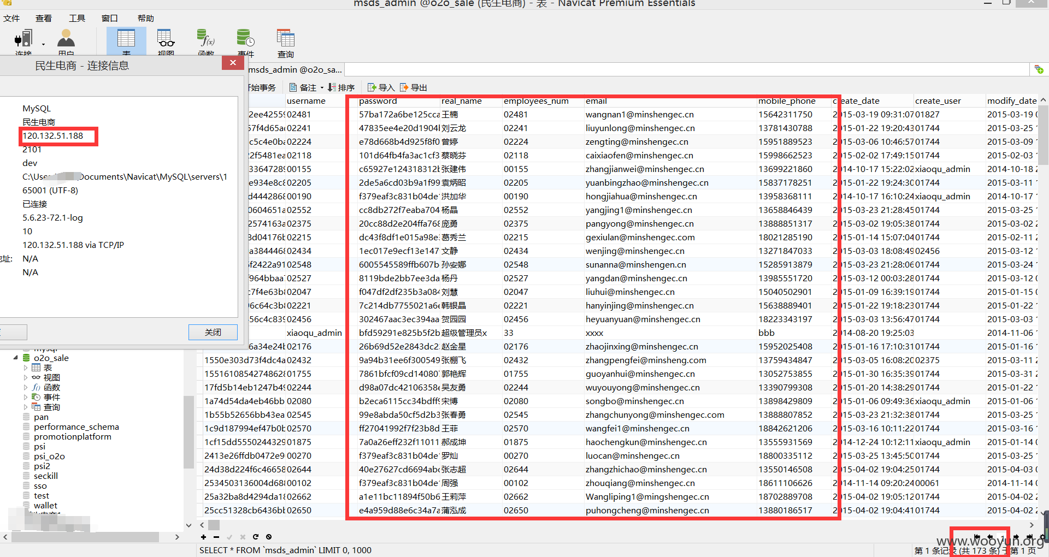Image resolution: width=1049 pixels, height=557 pixels.
Task: Click the 事件 clock icon in the tree
Action: coord(36,397)
